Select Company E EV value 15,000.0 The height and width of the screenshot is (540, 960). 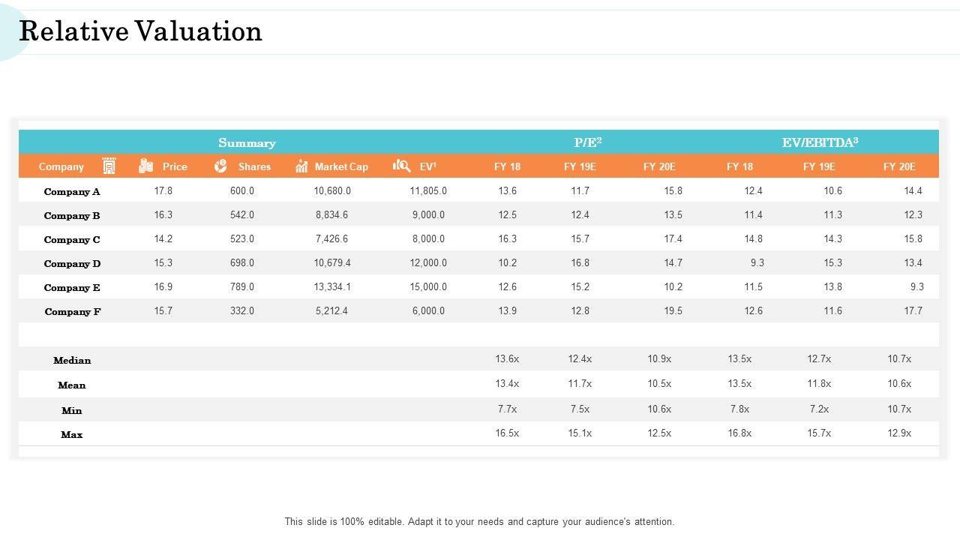click(x=428, y=286)
